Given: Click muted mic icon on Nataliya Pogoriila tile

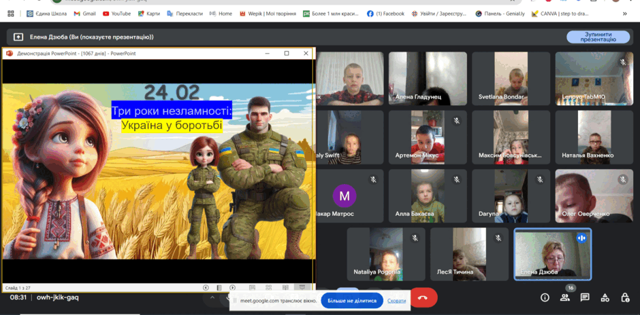Looking at the screenshot, I should click(x=415, y=238).
